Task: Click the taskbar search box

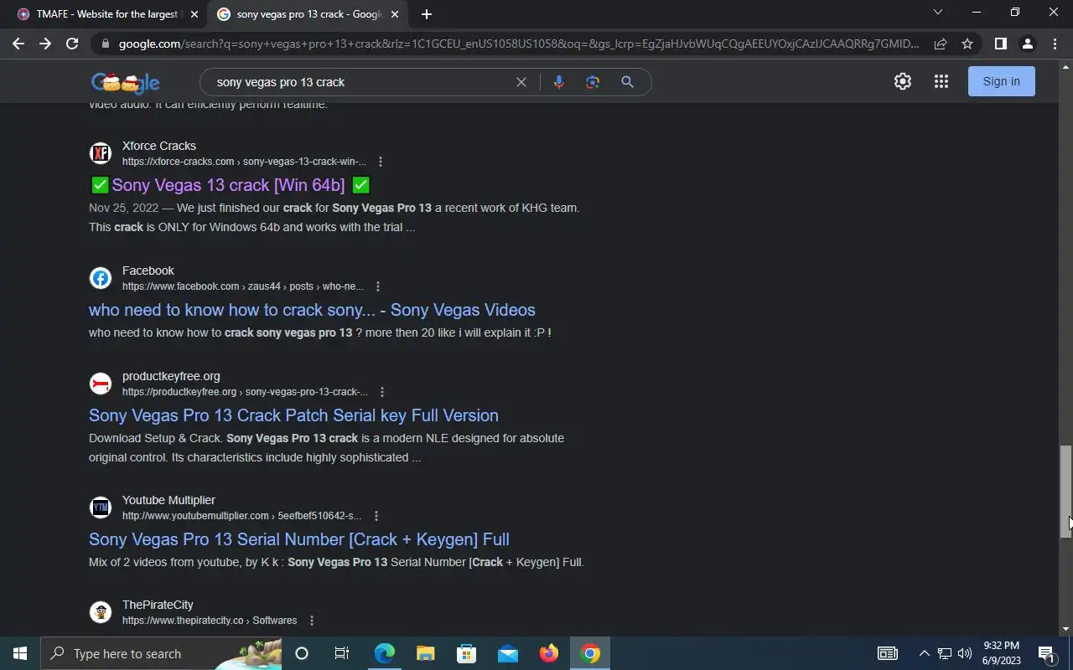Action: [x=161, y=653]
